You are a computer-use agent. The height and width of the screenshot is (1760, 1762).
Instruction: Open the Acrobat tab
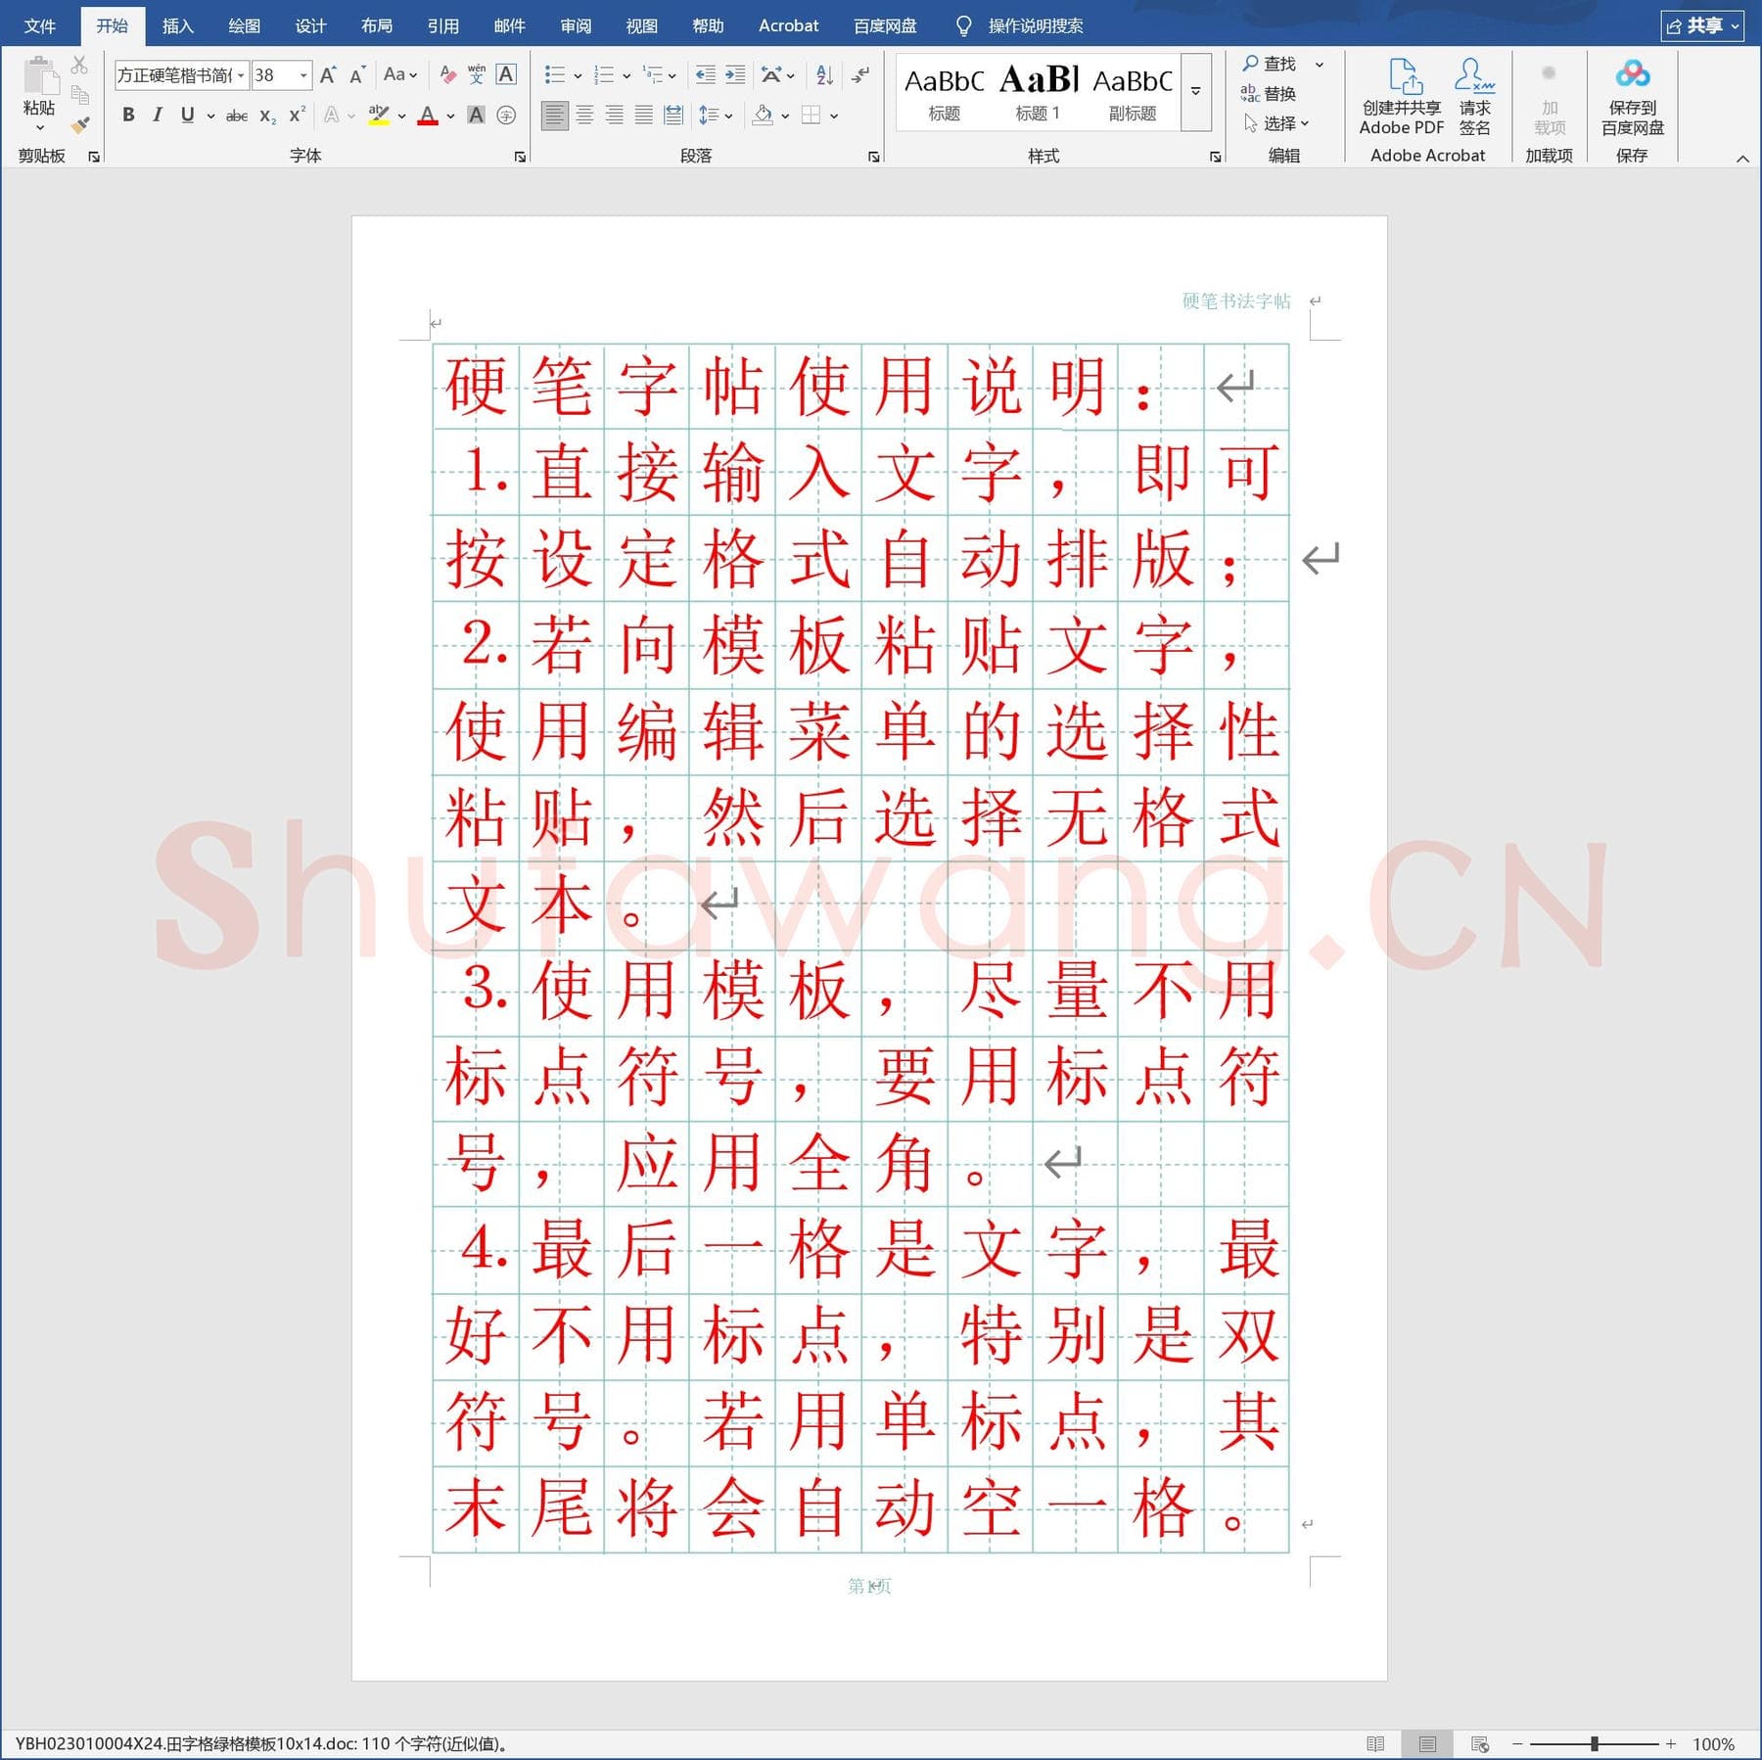(x=788, y=25)
